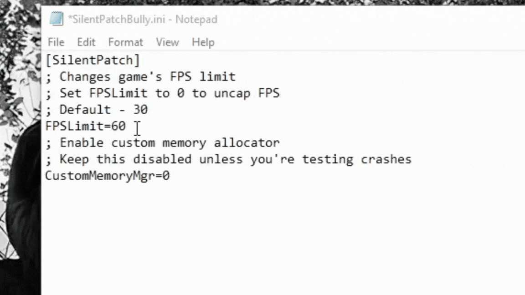Open the Edit menu

[86, 42]
